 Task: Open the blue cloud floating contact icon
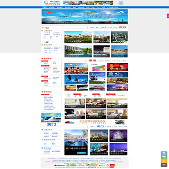(x=164, y=153)
